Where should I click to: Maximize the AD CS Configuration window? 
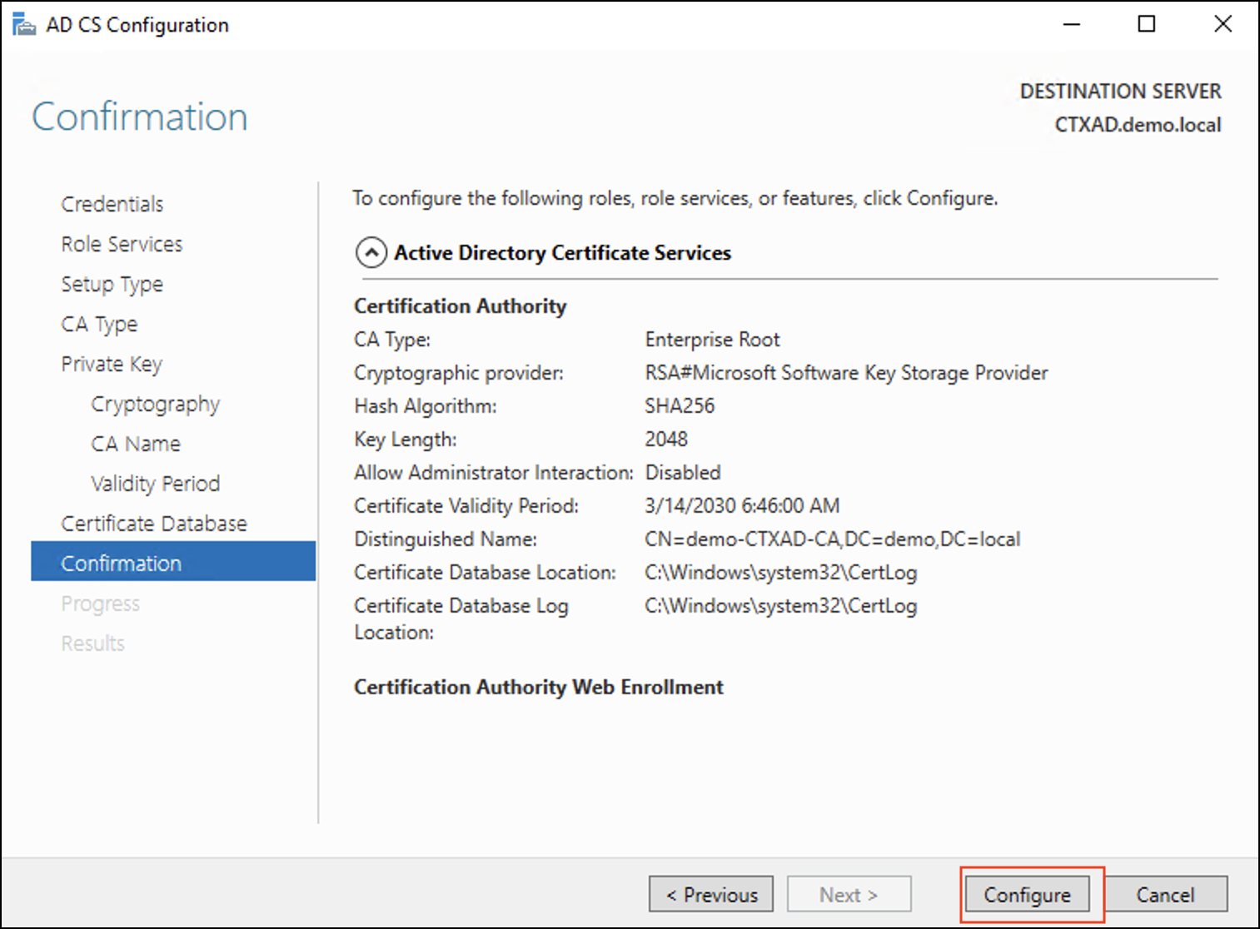pyautogui.click(x=1147, y=24)
